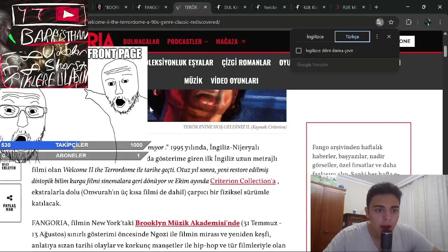The height and width of the screenshot is (252, 448).
Task: Switch to the DUL KA browser tab
Action: tap(231, 7)
